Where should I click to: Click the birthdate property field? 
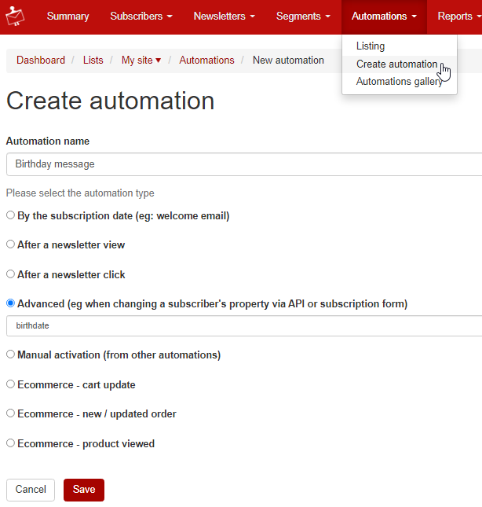pyautogui.click(x=244, y=326)
